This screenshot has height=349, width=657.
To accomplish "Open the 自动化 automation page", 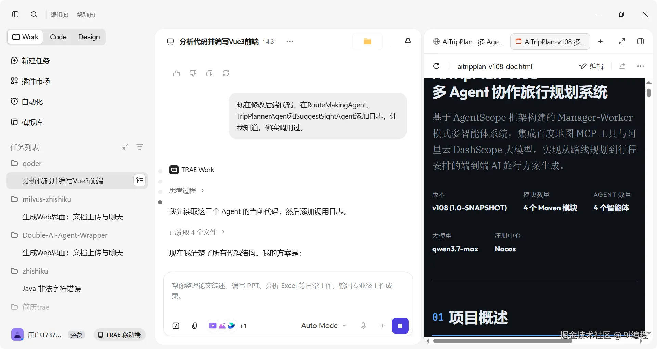I will [x=27, y=102].
